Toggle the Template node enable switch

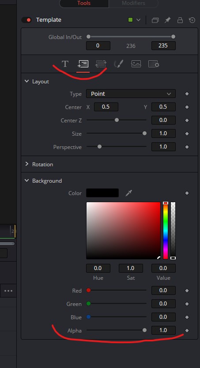pyautogui.click(x=26, y=20)
